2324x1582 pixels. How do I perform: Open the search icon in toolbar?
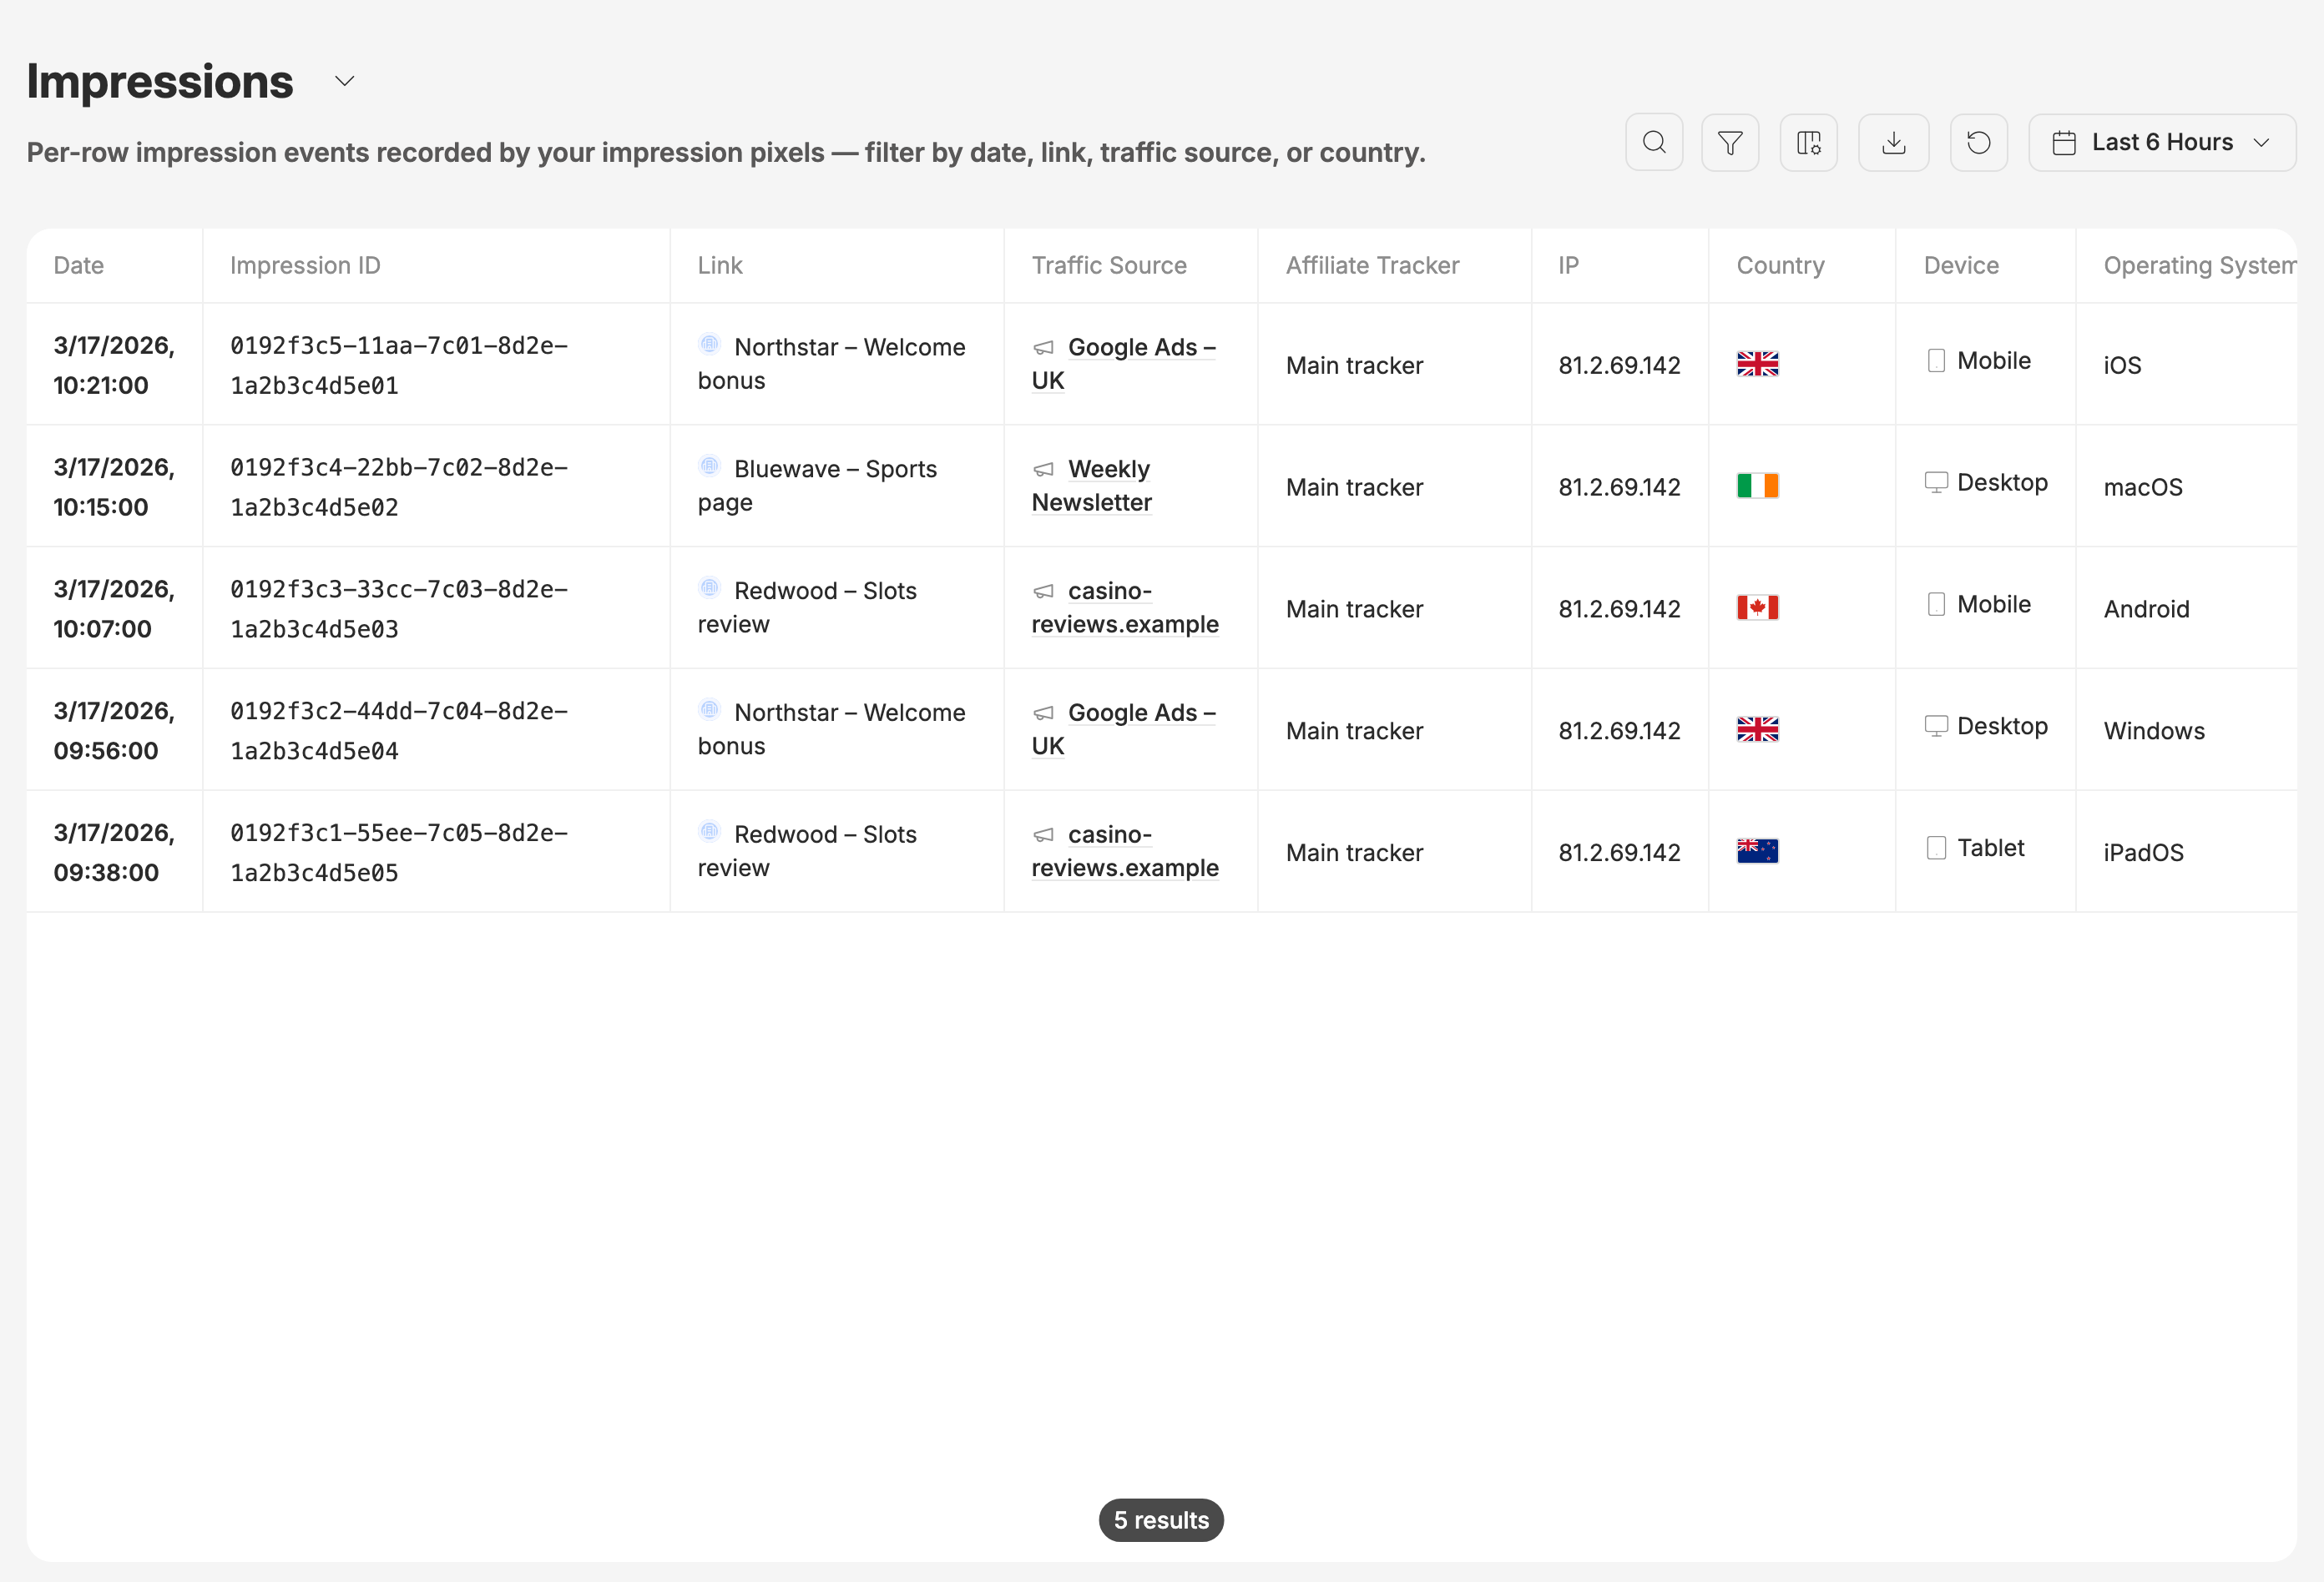(x=1654, y=143)
